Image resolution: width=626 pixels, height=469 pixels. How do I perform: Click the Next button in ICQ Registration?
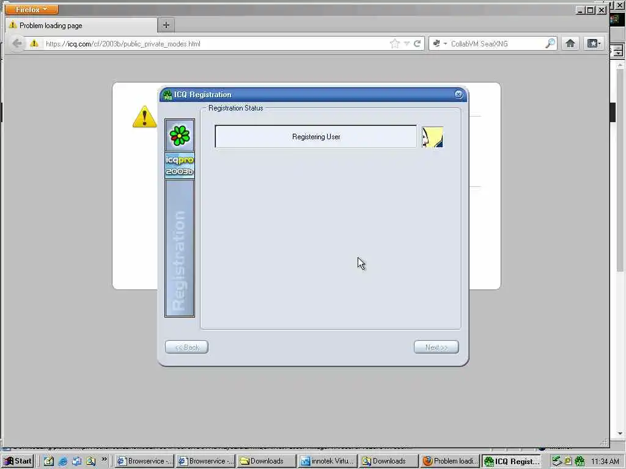[x=436, y=347]
